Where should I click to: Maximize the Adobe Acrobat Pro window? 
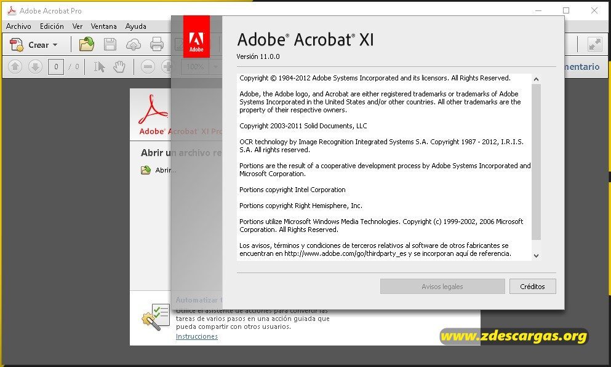pos(566,10)
